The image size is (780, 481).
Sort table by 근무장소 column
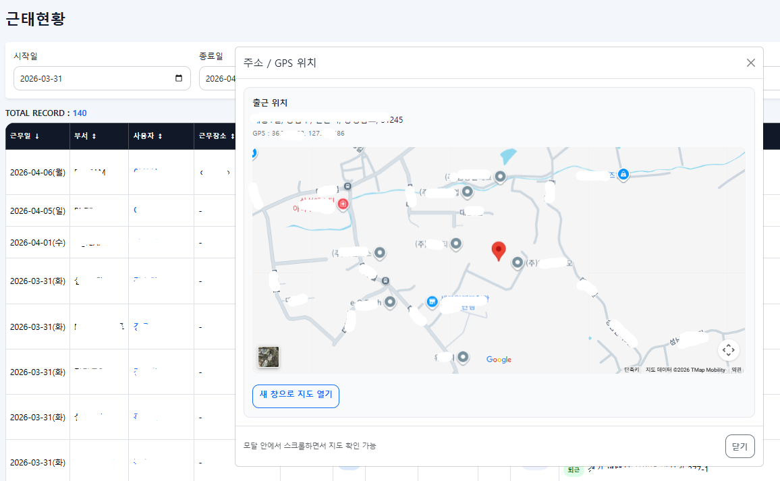click(217, 136)
